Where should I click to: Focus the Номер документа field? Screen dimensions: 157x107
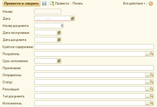click(x=49, y=26)
